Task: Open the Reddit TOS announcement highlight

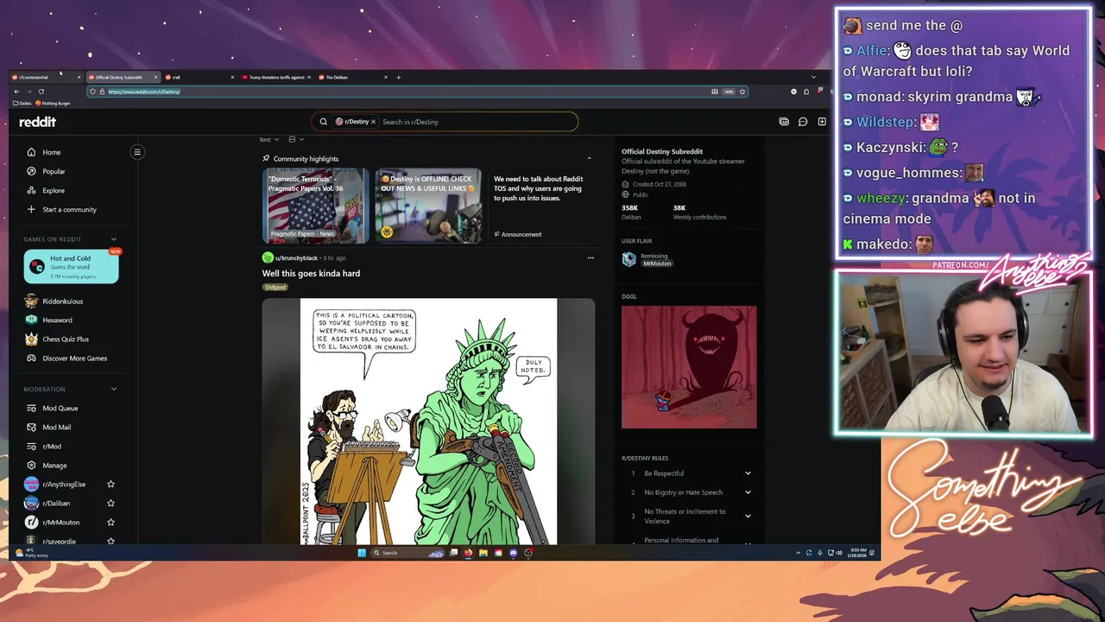Action: (541, 206)
